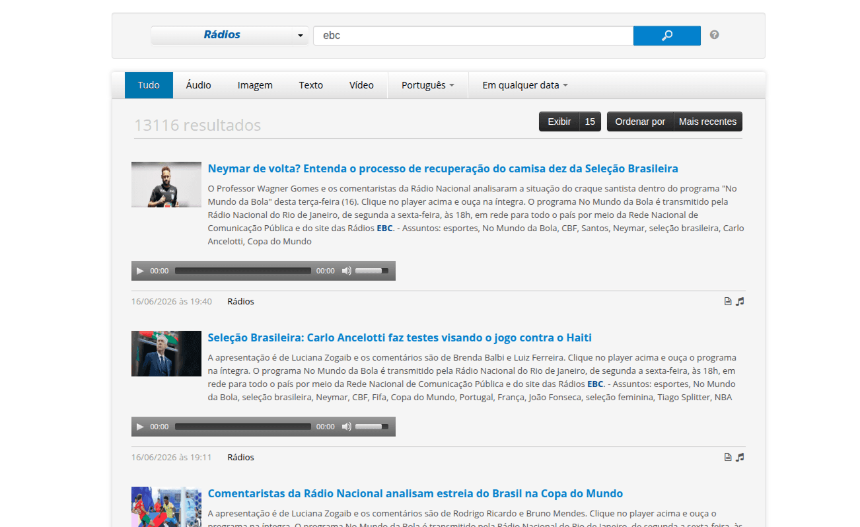Viewport: 860px width, 527px height.
Task: Open Ordenar por Mais recentes dropdown
Action: point(674,122)
